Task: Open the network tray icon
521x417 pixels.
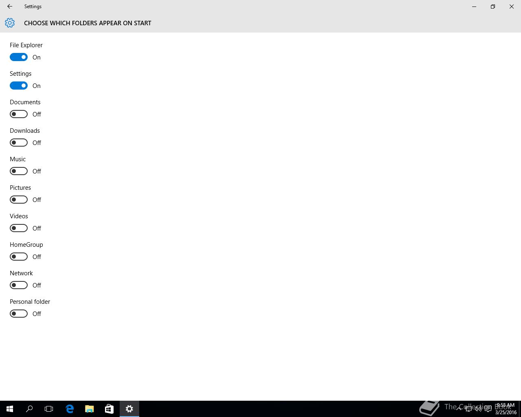Action: (x=468, y=409)
